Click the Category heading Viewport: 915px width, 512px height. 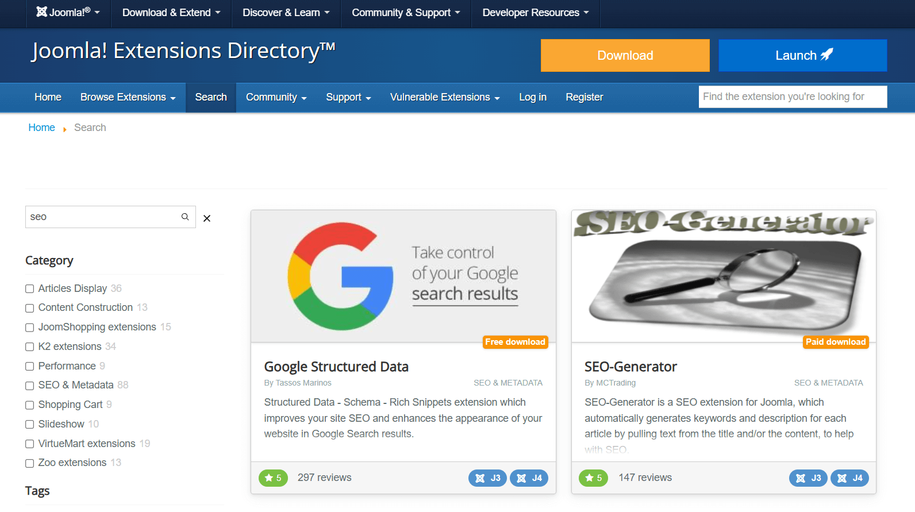pos(49,260)
